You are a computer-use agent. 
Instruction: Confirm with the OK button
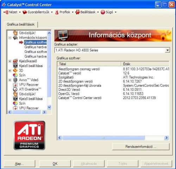point(55,164)
